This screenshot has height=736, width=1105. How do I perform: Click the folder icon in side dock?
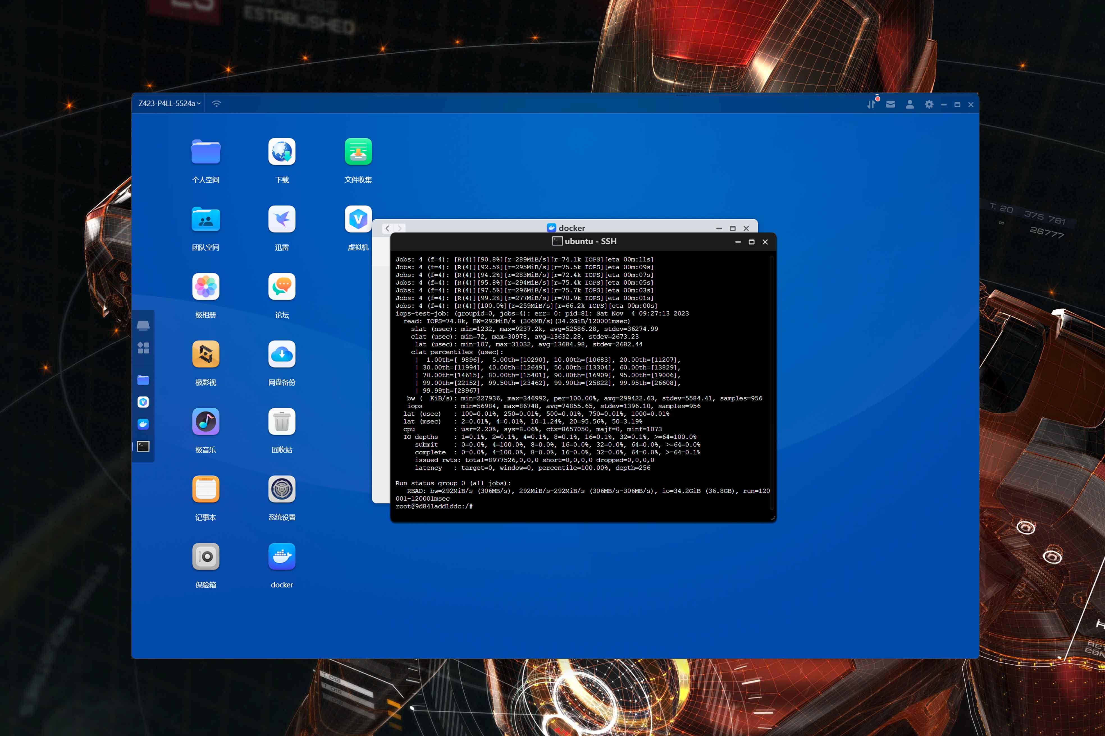(143, 380)
